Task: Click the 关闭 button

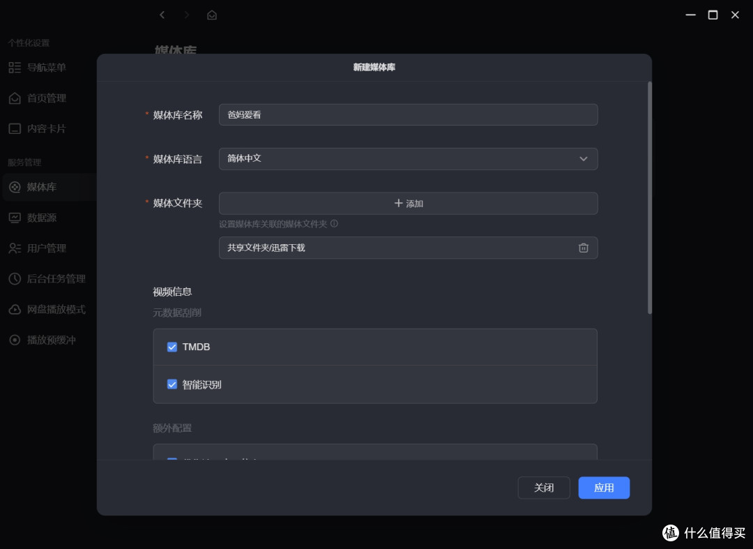Action: (544, 488)
